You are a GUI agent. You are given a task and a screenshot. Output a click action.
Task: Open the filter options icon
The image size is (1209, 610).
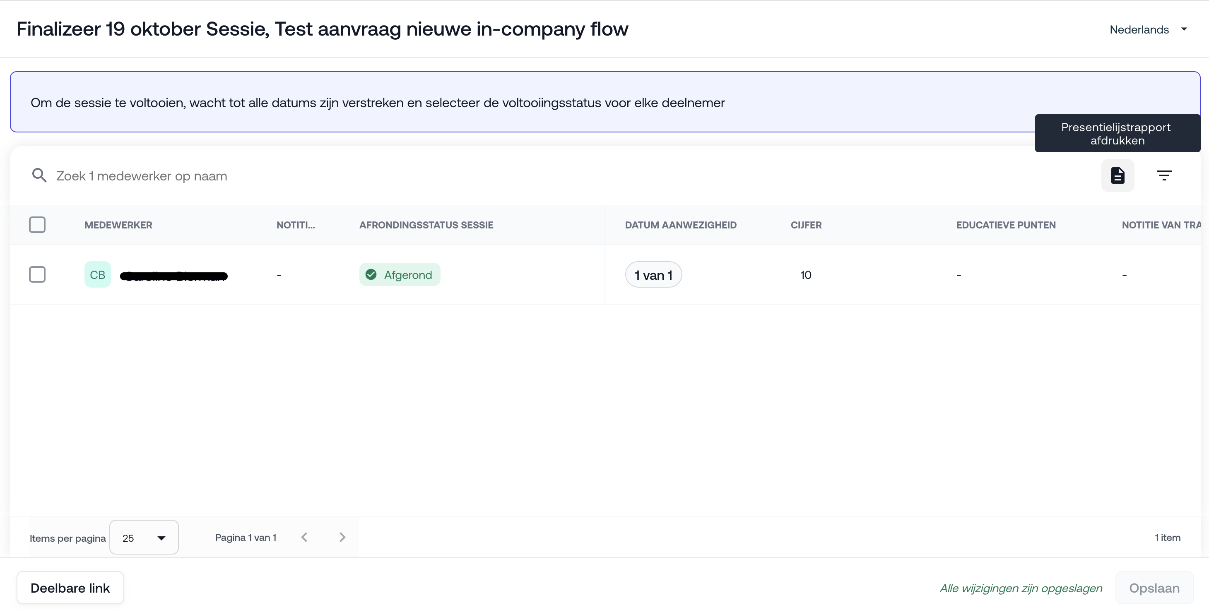(x=1164, y=175)
